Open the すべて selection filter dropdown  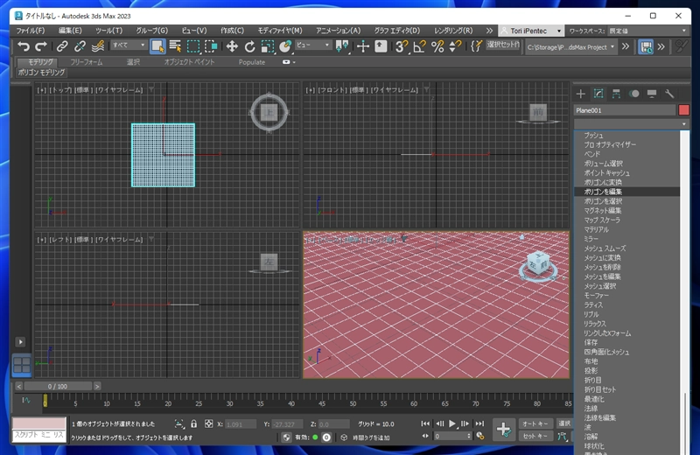[129, 45]
